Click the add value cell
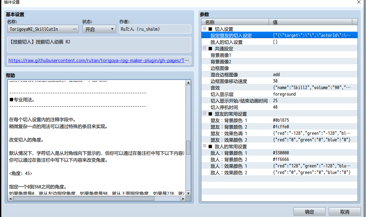Screen dimensions: 366x217 click(276, 74)
